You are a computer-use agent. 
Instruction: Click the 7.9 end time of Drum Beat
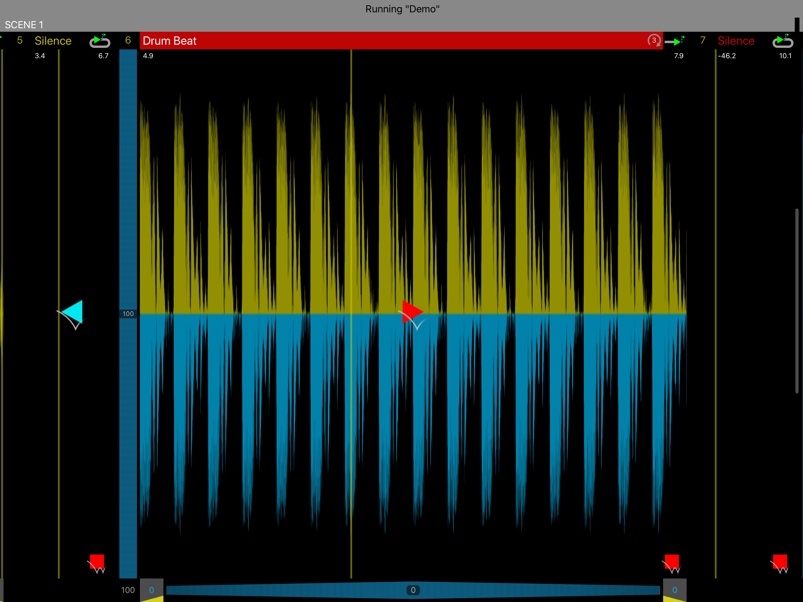tap(678, 56)
